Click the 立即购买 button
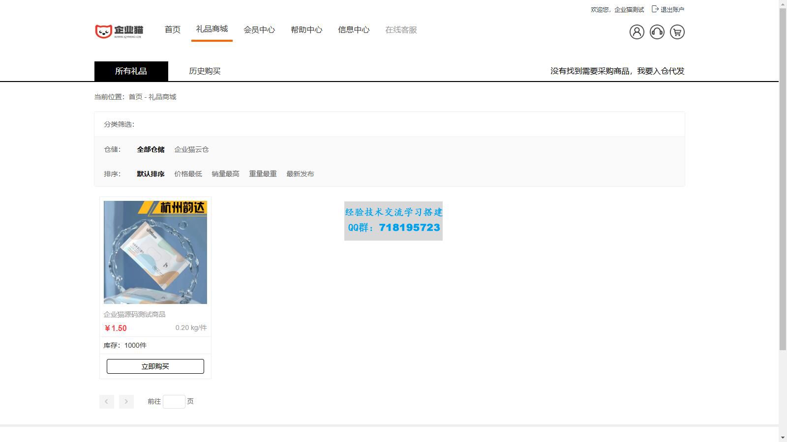 click(155, 366)
